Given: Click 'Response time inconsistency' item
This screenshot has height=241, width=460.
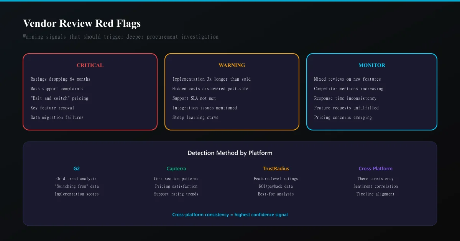Looking at the screenshot, I should coord(345,98).
